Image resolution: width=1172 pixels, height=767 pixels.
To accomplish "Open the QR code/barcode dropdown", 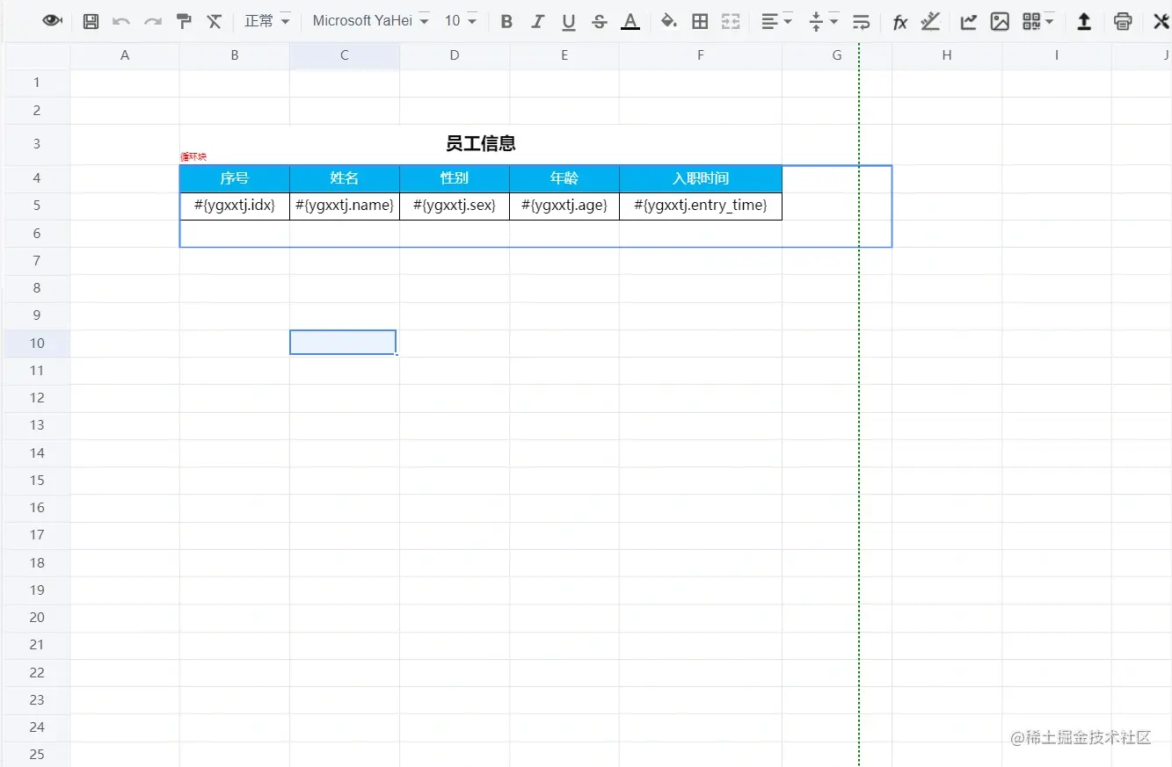I will 1037,21.
